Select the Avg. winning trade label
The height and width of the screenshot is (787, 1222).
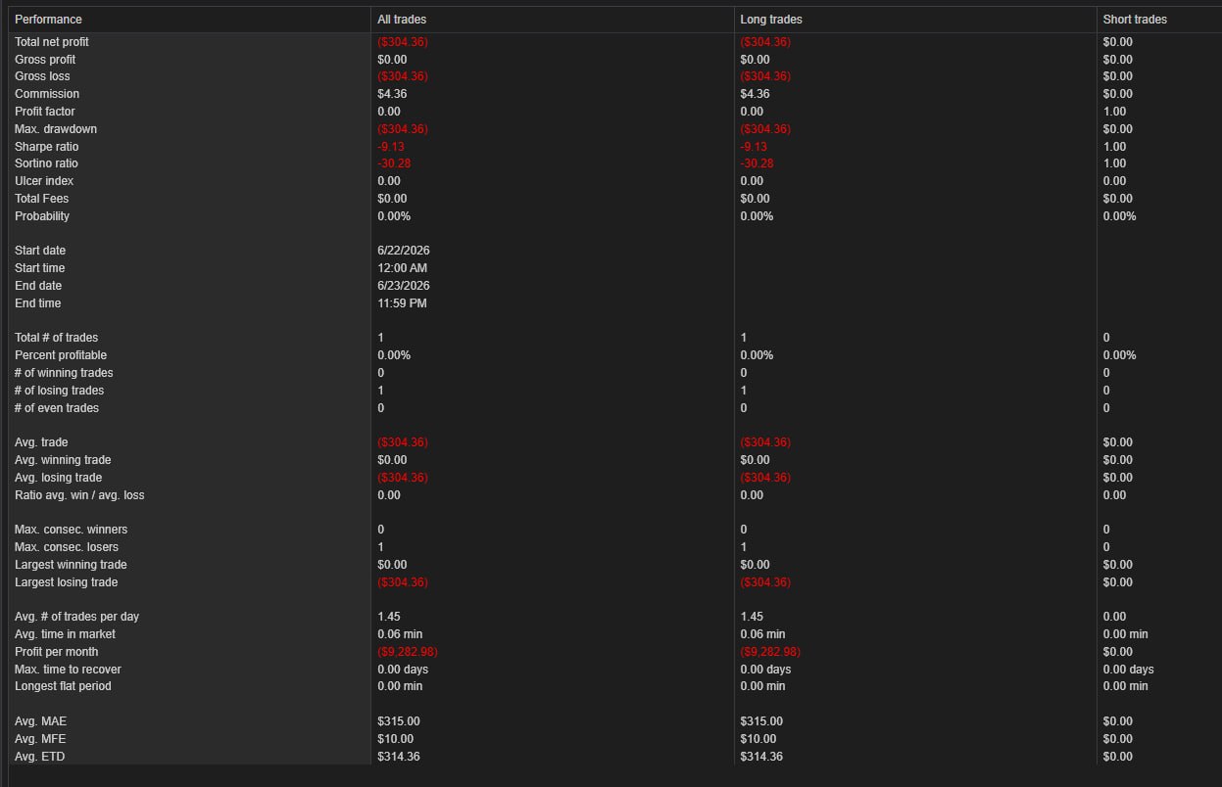pos(63,460)
